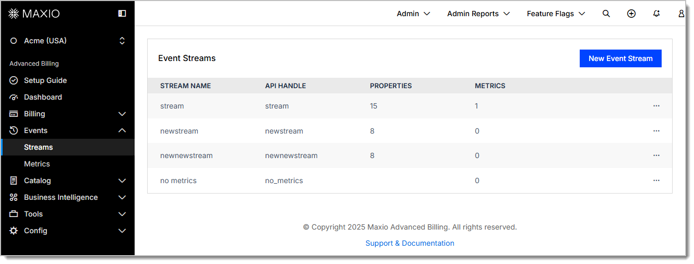This screenshot has width=694, height=264.
Task: Open the three-dot menu for the stream row
Action: [656, 106]
